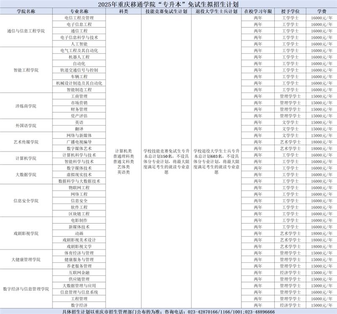Click the 机械设计制造及其自动化 major
337x314 pixels.
[79, 83]
